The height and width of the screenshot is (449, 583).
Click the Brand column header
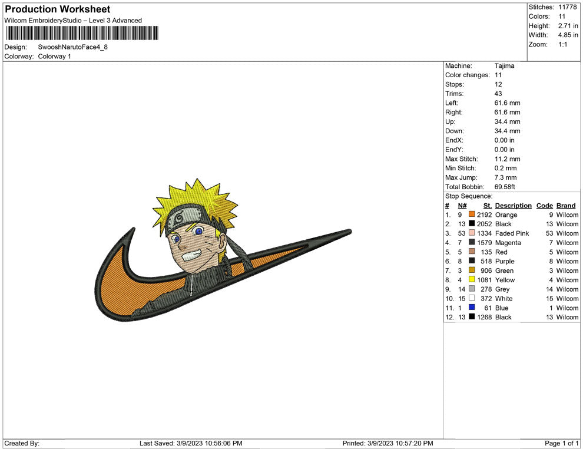click(x=566, y=205)
